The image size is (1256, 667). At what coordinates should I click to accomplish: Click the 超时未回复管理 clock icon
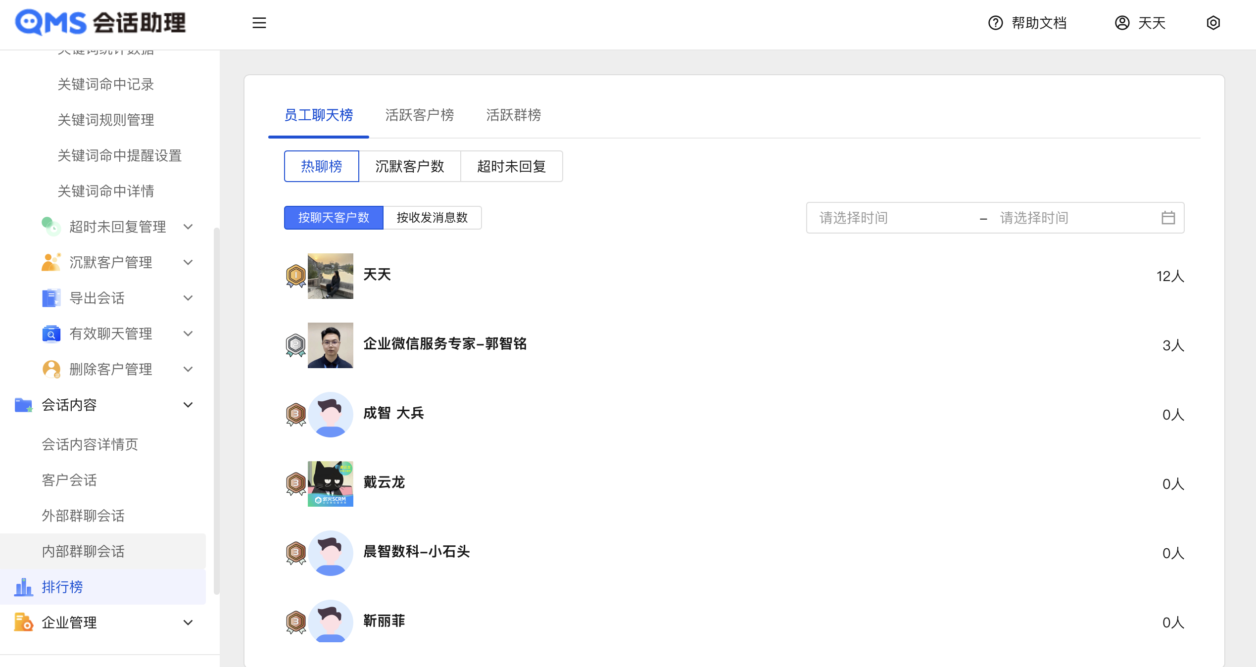coord(51,227)
